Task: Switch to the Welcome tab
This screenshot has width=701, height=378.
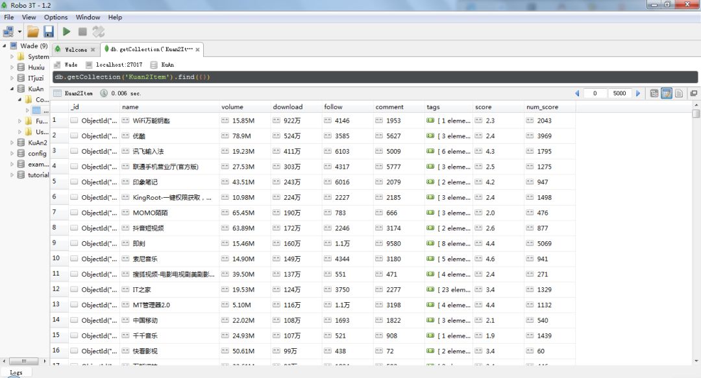Action: [75, 49]
